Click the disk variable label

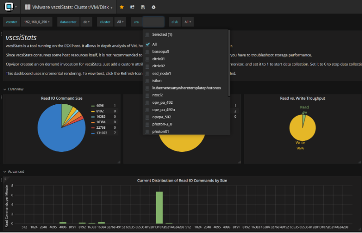point(175,22)
